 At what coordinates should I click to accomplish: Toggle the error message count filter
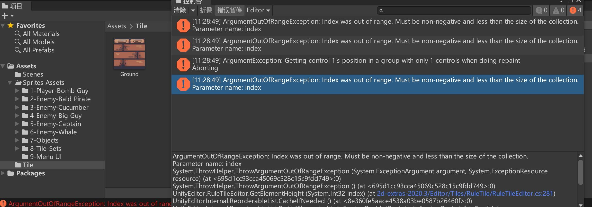pos(575,10)
